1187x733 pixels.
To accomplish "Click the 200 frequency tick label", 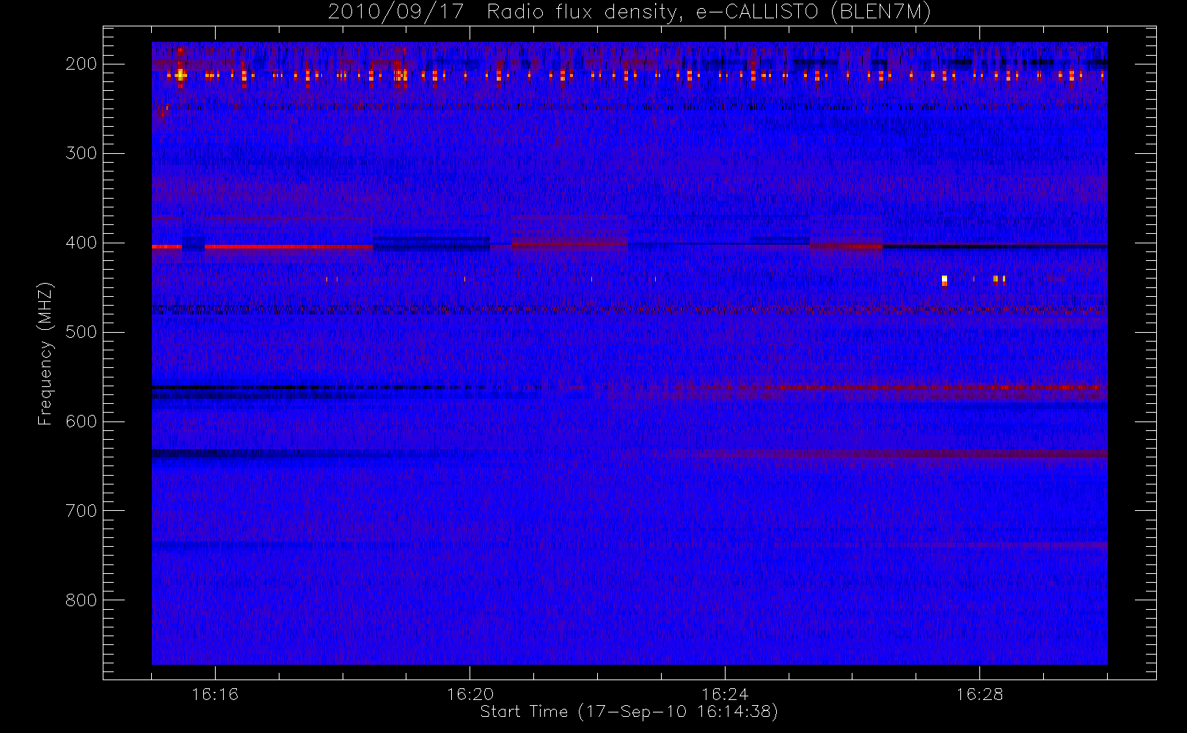I will (x=81, y=64).
